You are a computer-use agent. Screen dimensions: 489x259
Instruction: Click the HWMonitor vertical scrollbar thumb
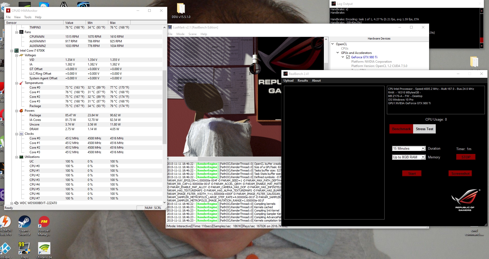pyautogui.click(x=165, y=107)
